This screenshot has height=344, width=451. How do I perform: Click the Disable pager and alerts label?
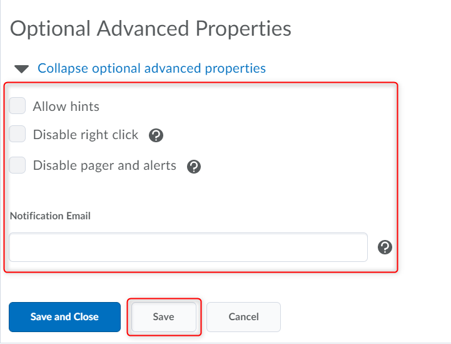[104, 166]
